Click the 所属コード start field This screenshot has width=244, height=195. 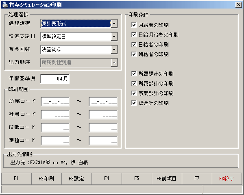[x=55, y=102]
